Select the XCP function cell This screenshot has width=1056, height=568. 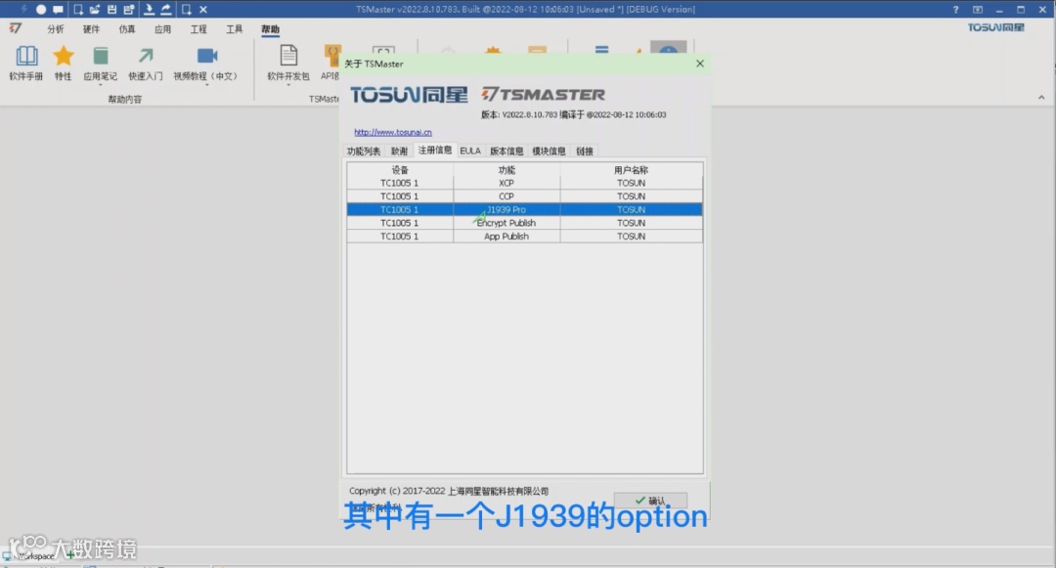[506, 183]
